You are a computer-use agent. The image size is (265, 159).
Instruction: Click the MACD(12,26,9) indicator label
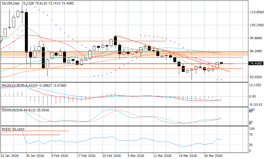coord(13,85)
